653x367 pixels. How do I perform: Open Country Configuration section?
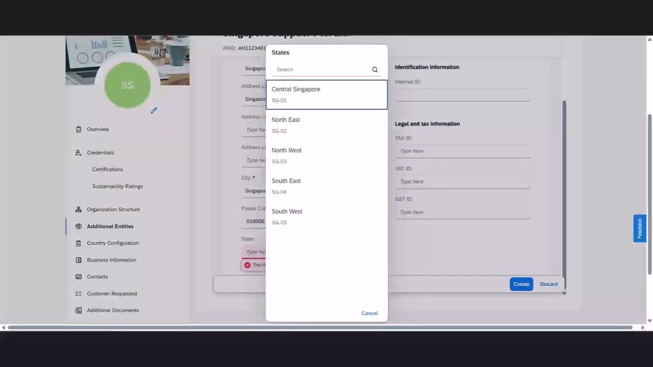(x=113, y=243)
